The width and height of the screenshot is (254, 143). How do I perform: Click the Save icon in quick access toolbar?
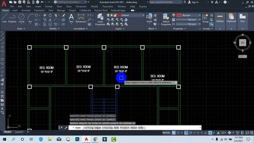tap(19, 2)
